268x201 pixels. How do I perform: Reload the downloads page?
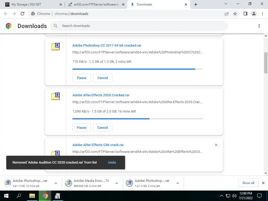click(23, 14)
